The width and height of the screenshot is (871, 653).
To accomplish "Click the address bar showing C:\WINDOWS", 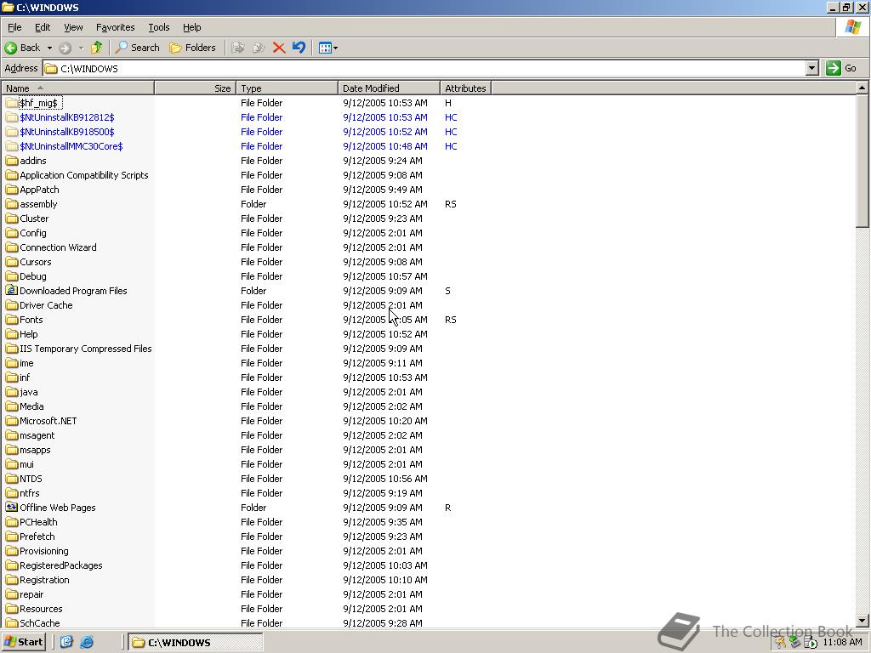I will point(424,68).
